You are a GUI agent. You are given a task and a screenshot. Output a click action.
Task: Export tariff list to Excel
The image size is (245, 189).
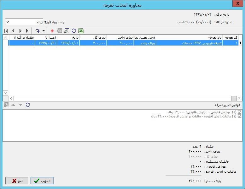click(x=81, y=31)
